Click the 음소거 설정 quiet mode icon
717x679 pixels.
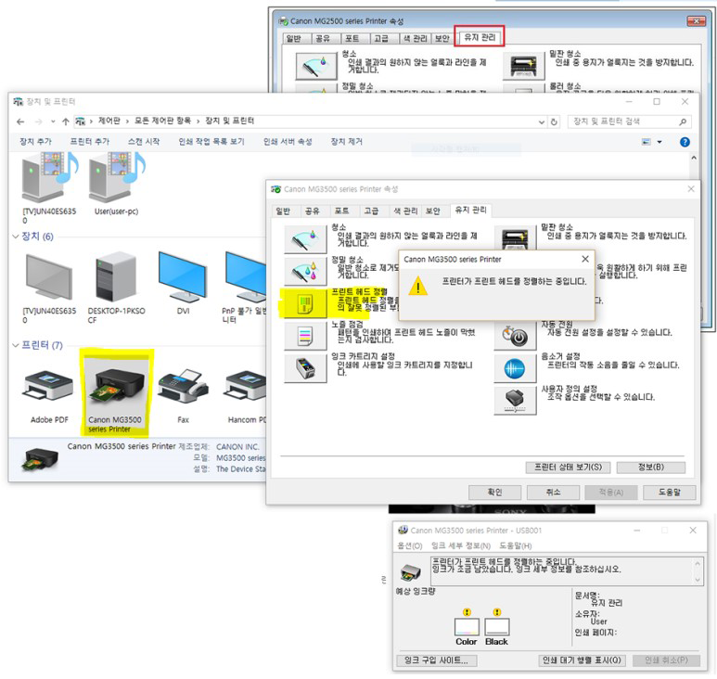point(516,368)
